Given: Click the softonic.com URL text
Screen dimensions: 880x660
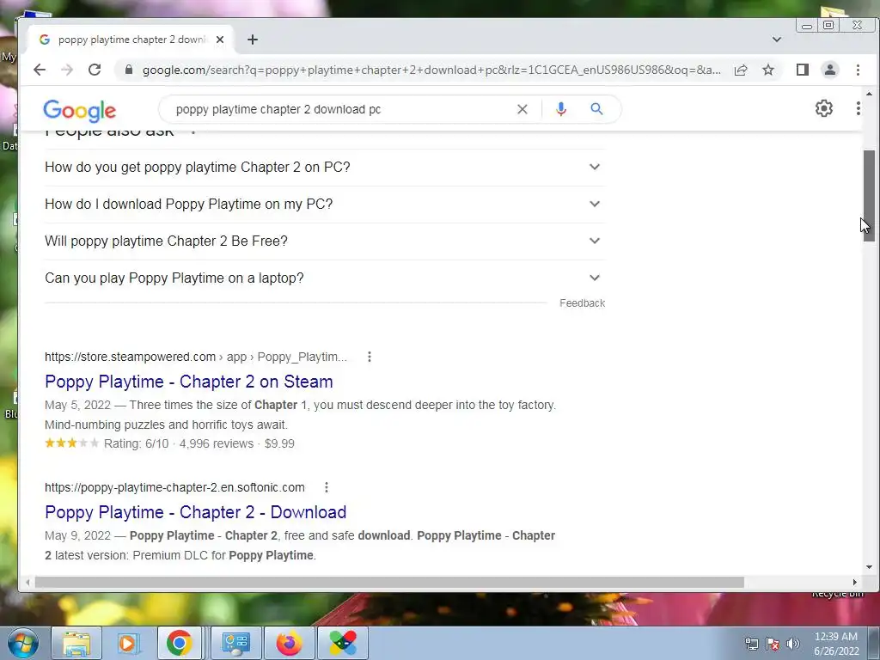Looking at the screenshot, I should tap(174, 488).
